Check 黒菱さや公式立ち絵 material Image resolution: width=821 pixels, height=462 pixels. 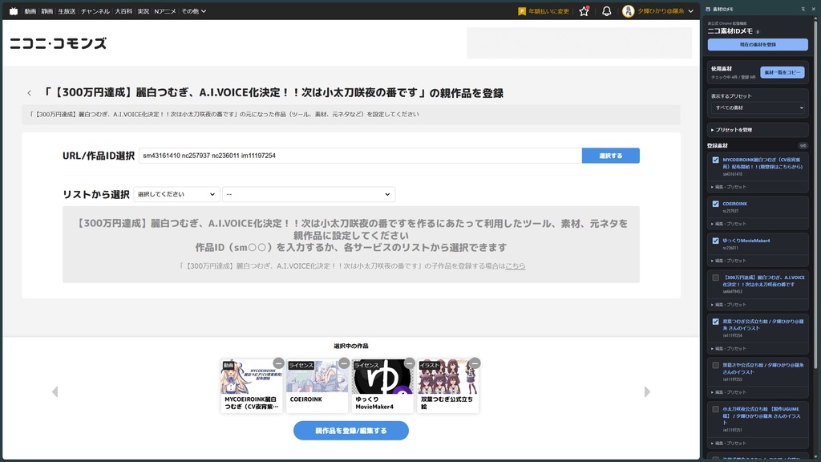(716, 365)
